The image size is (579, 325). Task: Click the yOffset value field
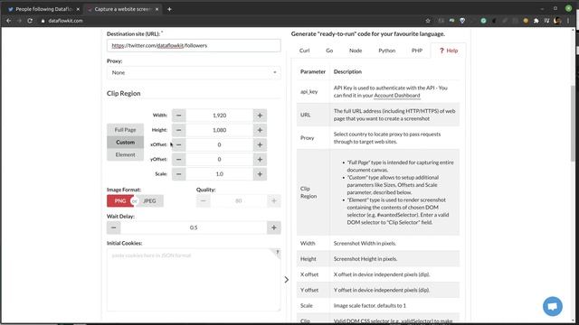(219, 159)
